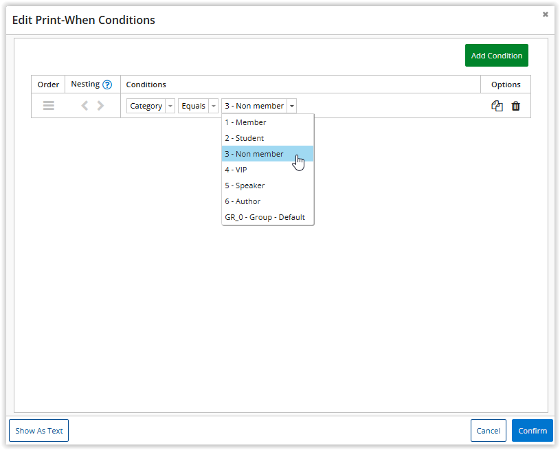Click the blue Confirm button
The width and height of the screenshot is (560, 450).
pos(532,431)
